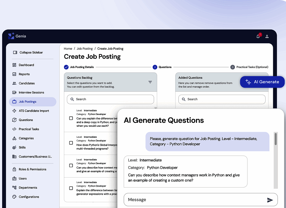The width and height of the screenshot is (286, 208).
Task: Open Home from the breadcrumb
Action: pyautogui.click(x=68, y=48)
